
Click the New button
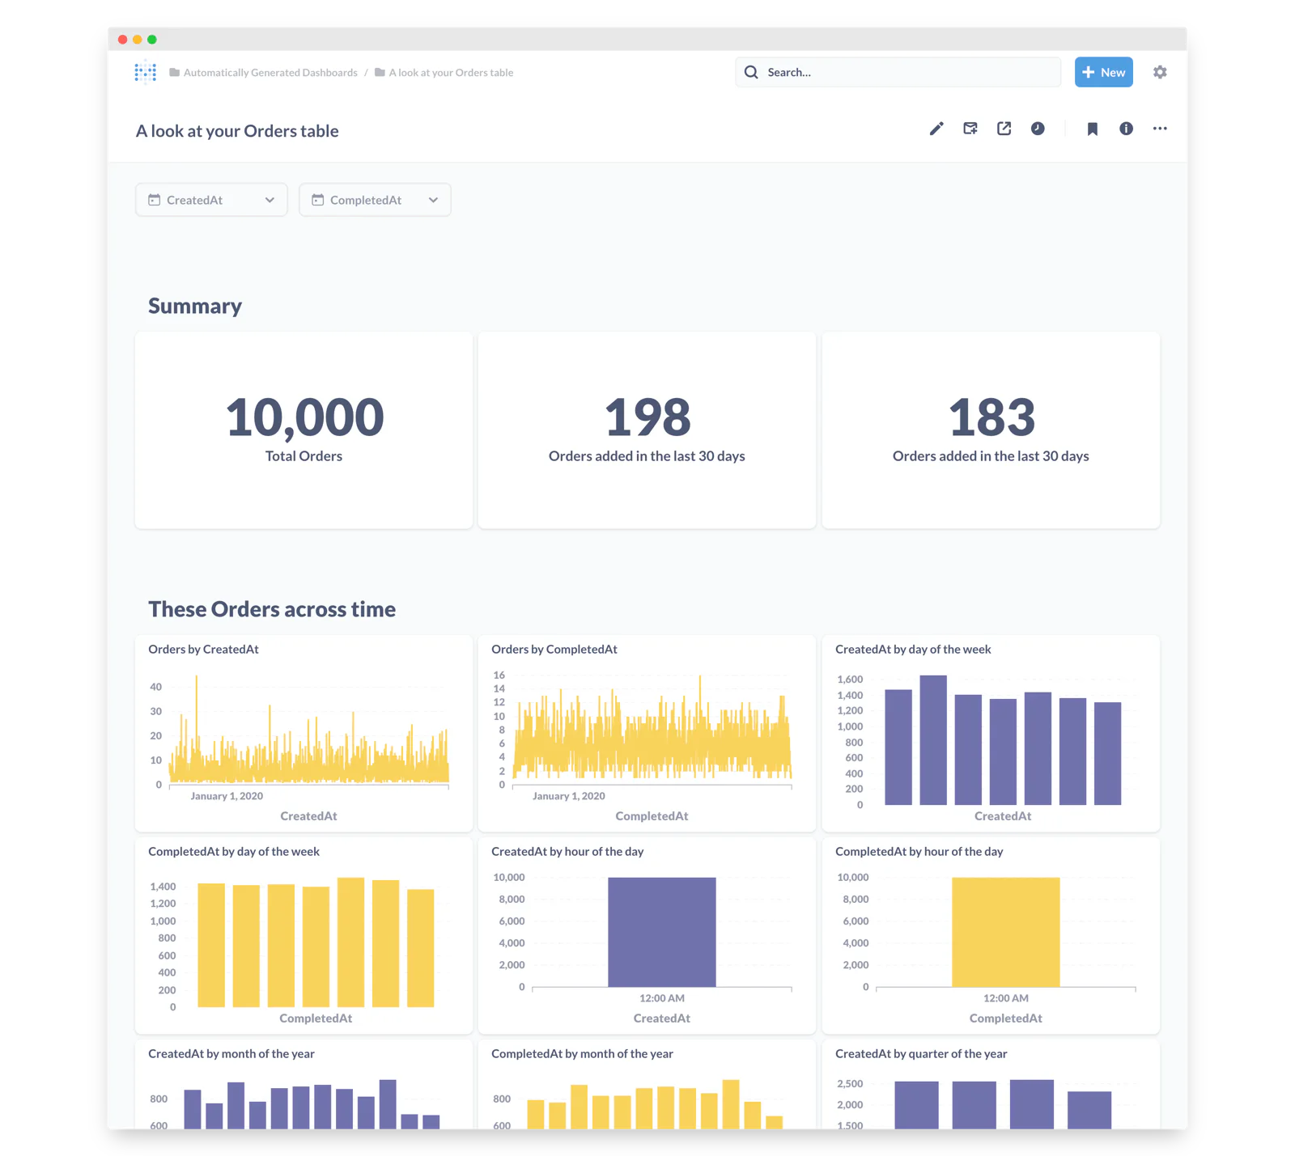tap(1103, 72)
